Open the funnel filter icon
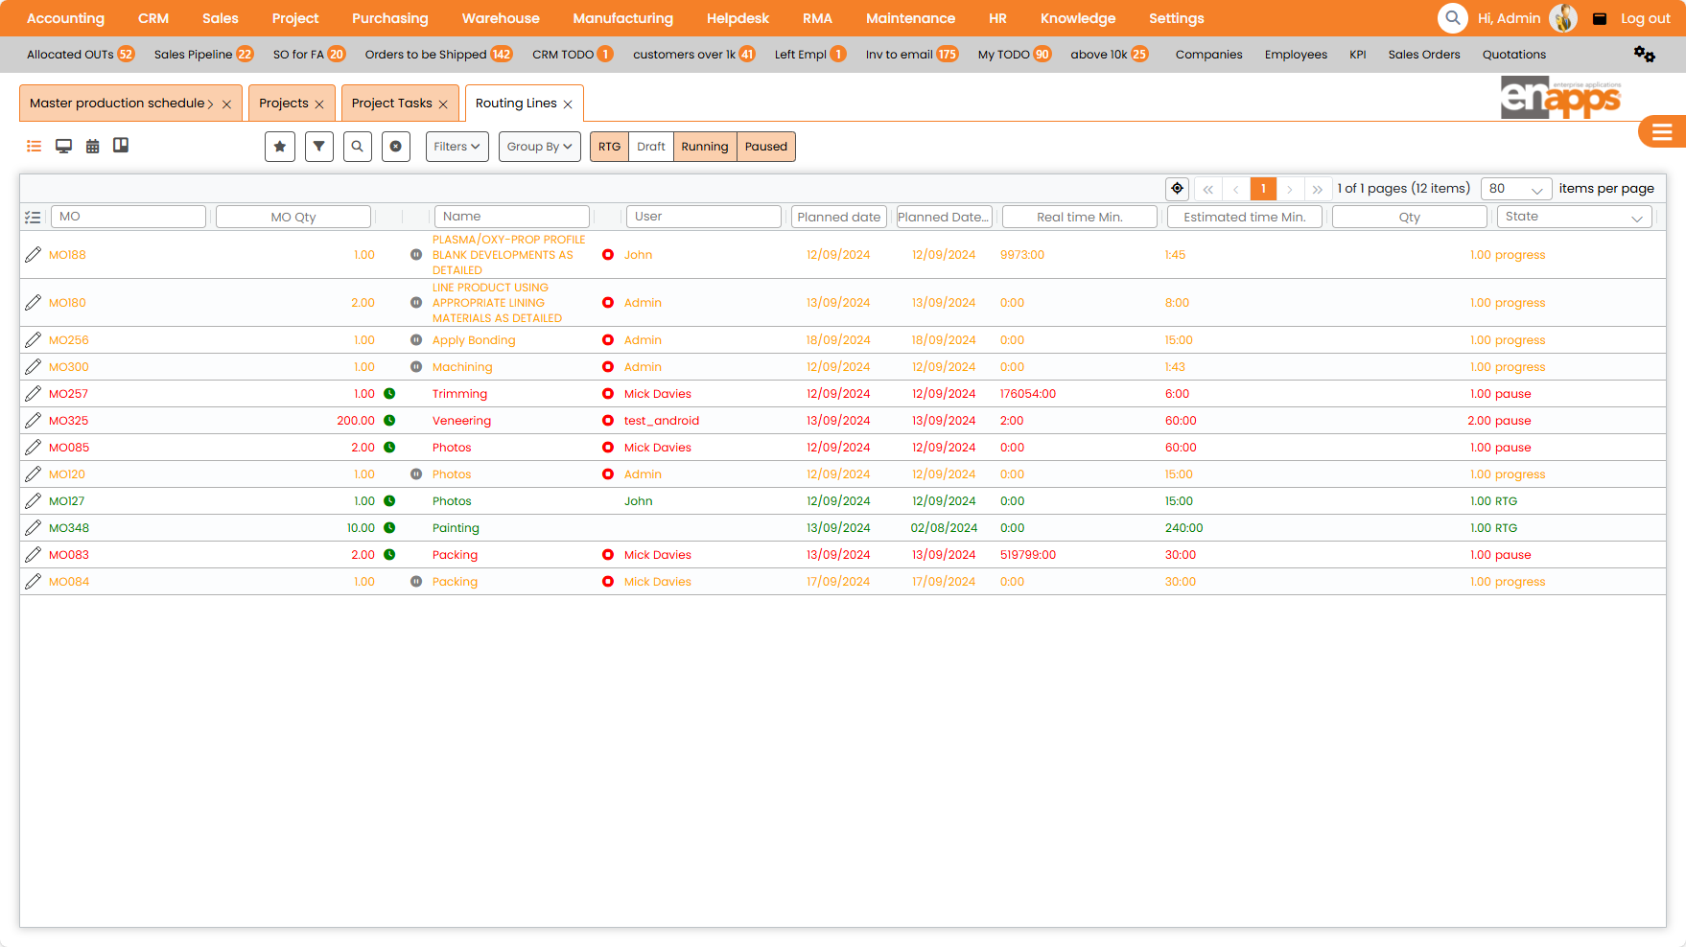1686x947 pixels. point(318,146)
